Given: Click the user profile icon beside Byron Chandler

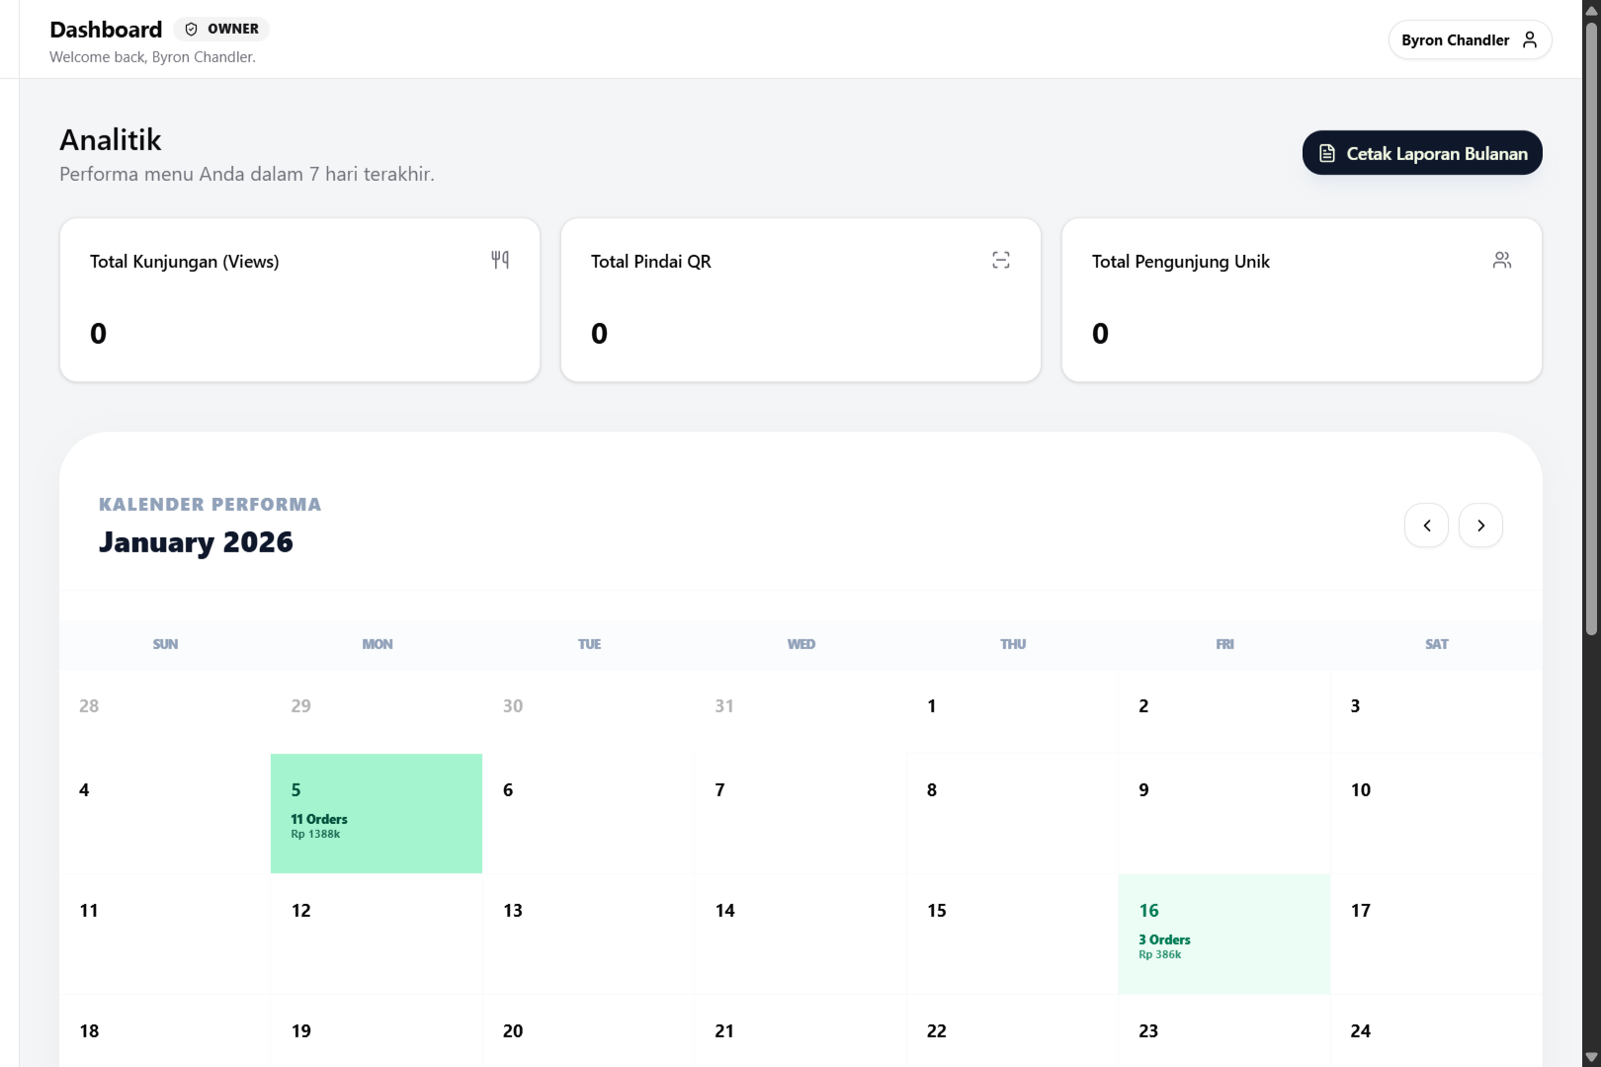Looking at the screenshot, I should pyautogui.click(x=1529, y=40).
